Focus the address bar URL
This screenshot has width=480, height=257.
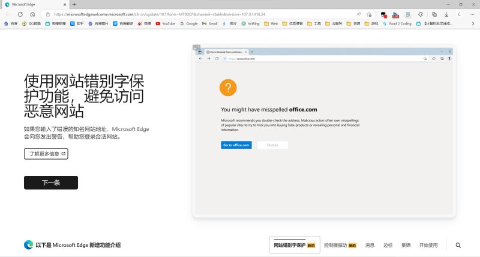click(160, 14)
